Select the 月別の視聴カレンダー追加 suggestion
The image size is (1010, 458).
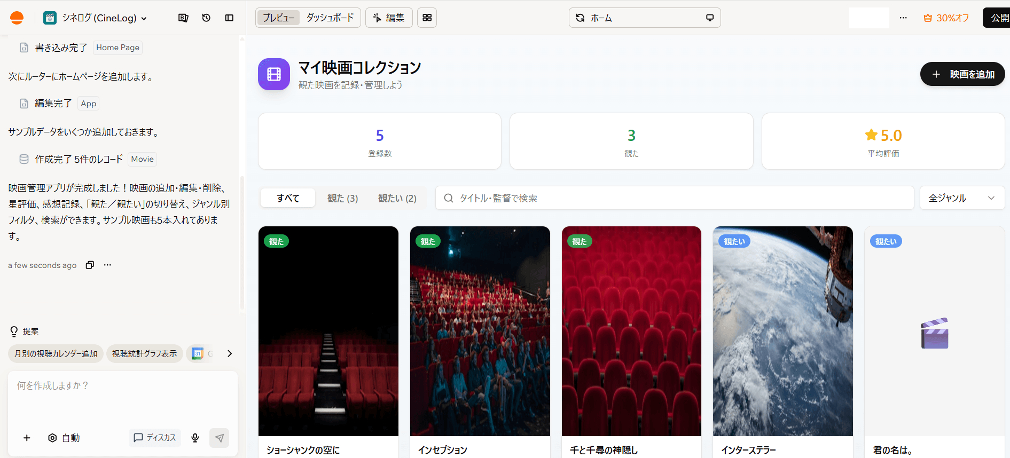tap(56, 353)
